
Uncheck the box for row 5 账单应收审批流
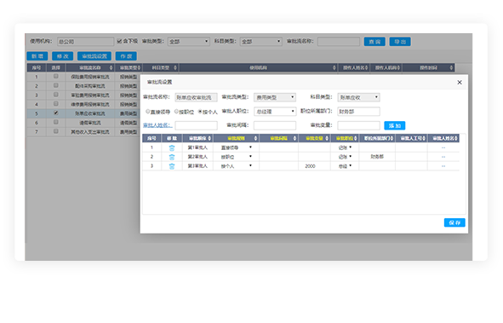(x=56, y=113)
